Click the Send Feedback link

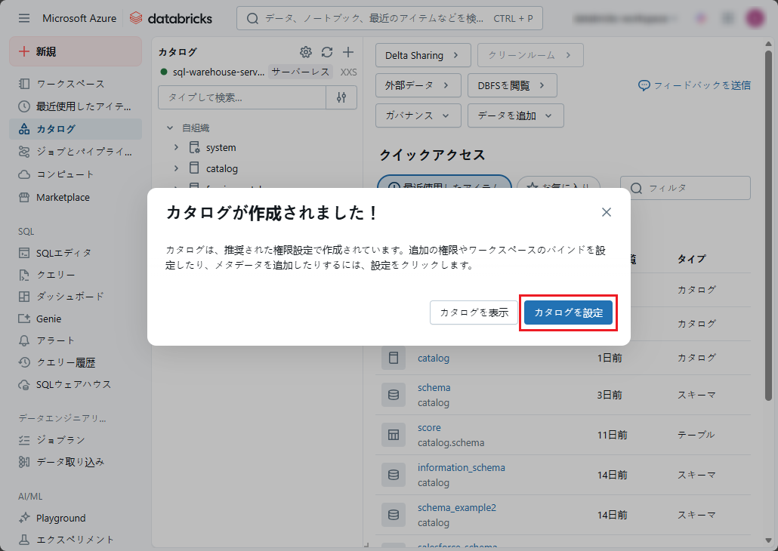click(695, 85)
